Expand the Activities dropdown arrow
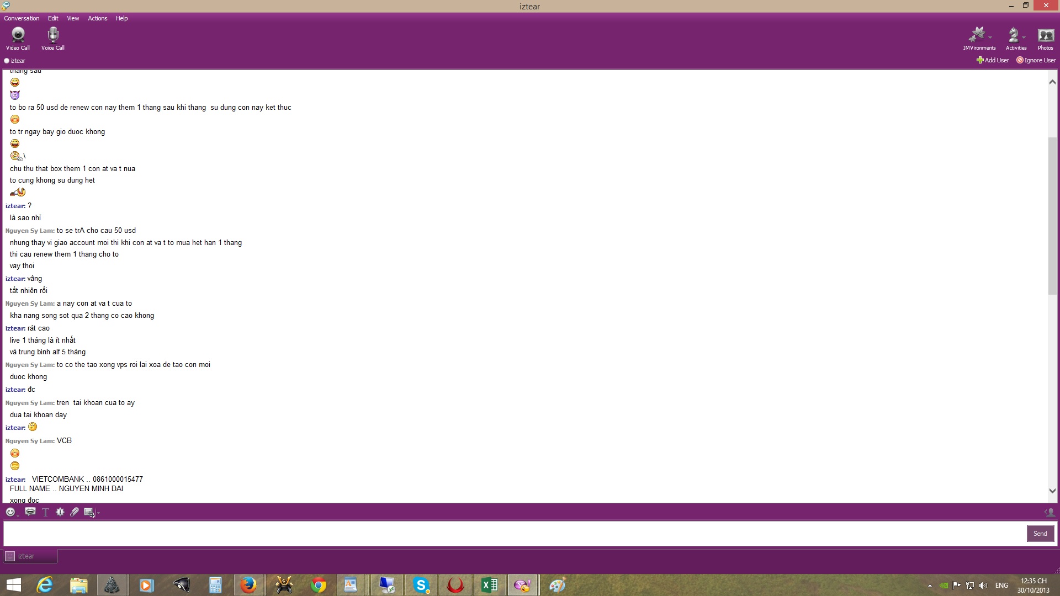The height and width of the screenshot is (596, 1060). [1024, 38]
